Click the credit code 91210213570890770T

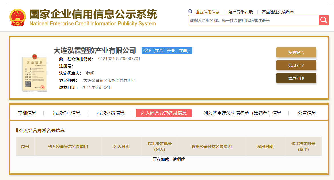point(119,59)
